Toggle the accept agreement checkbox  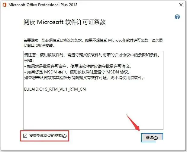coord(25,135)
